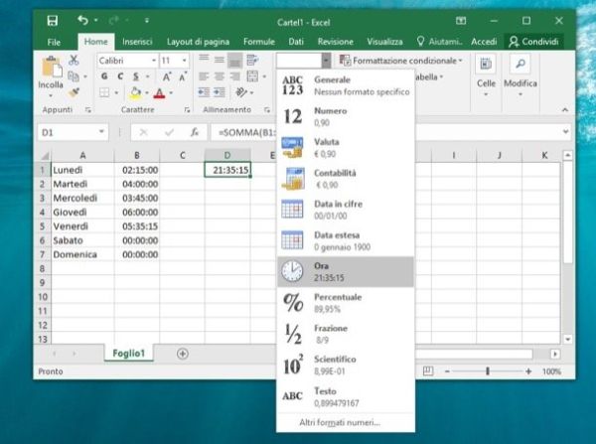
Task: Toggle italic formatting with C button
Action: [x=119, y=76]
